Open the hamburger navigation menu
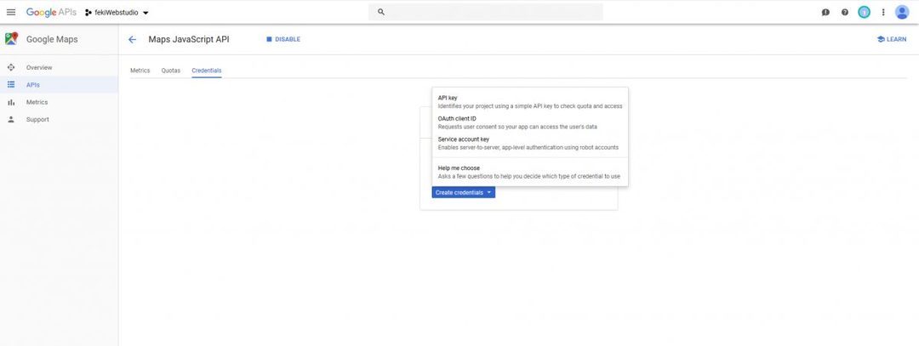Screen dimensions: 919x346 pos(11,12)
